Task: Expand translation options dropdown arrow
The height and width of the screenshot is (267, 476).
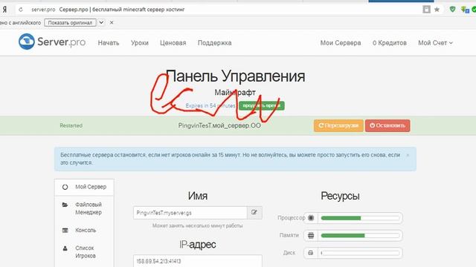Action: click(x=101, y=22)
